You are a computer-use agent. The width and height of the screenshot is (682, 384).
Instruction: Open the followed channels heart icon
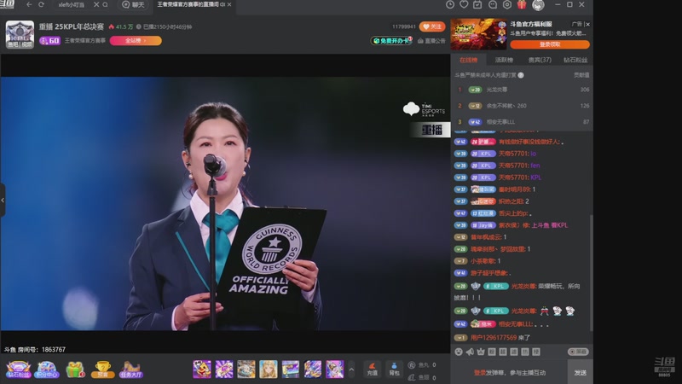464,4
